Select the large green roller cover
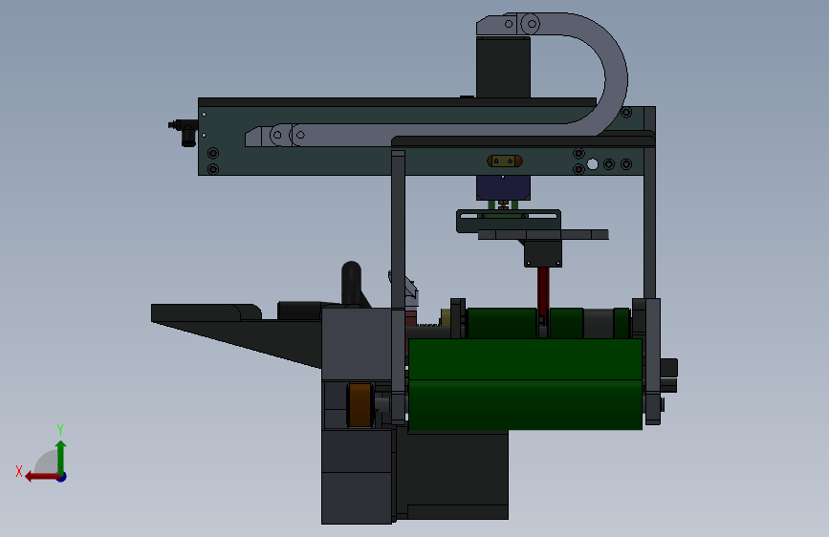829x537 pixels. pos(525,384)
